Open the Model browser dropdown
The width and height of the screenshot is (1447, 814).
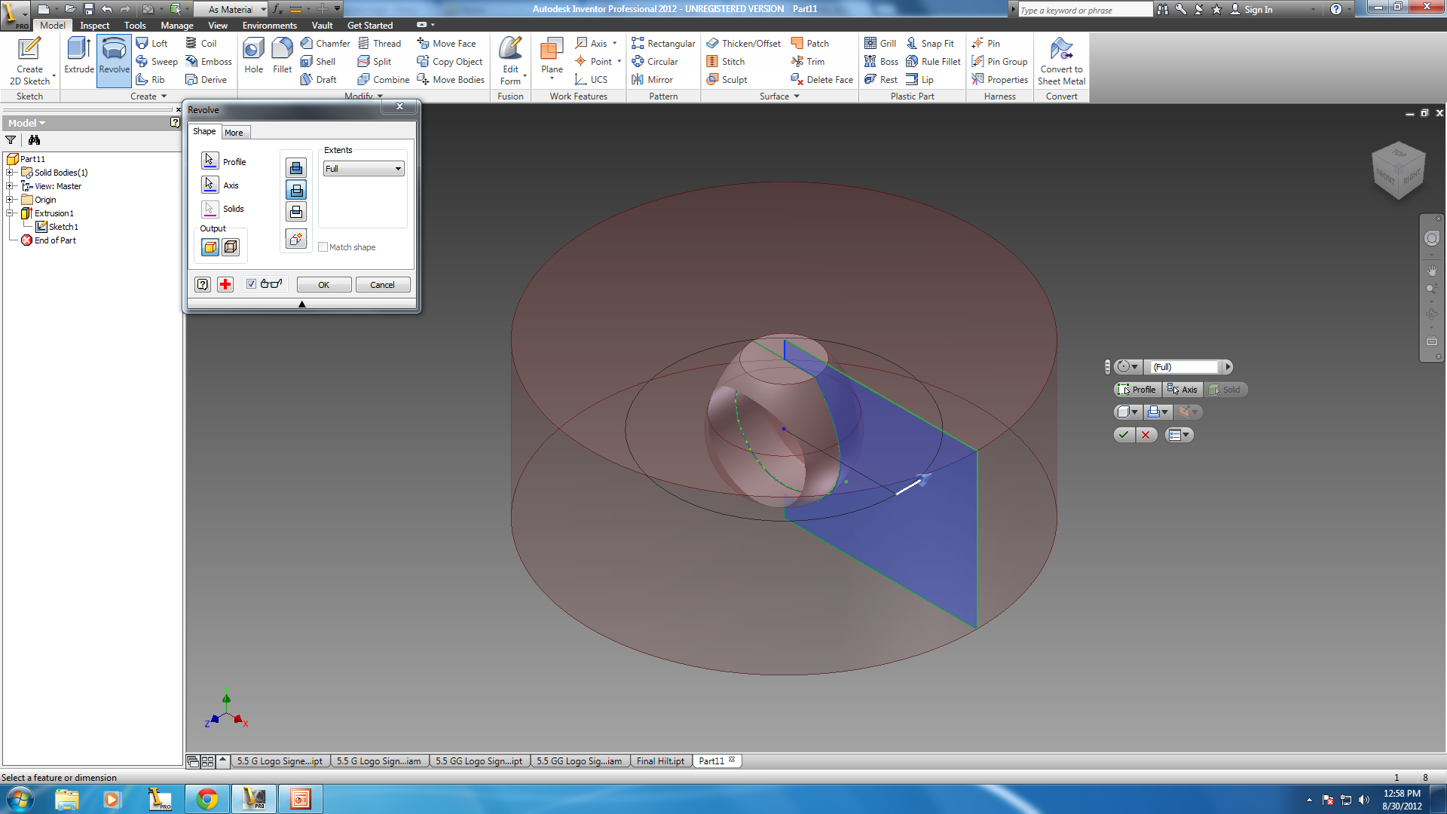pyautogui.click(x=26, y=123)
